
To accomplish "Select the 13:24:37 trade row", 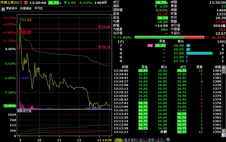I will (x=167, y=81).
